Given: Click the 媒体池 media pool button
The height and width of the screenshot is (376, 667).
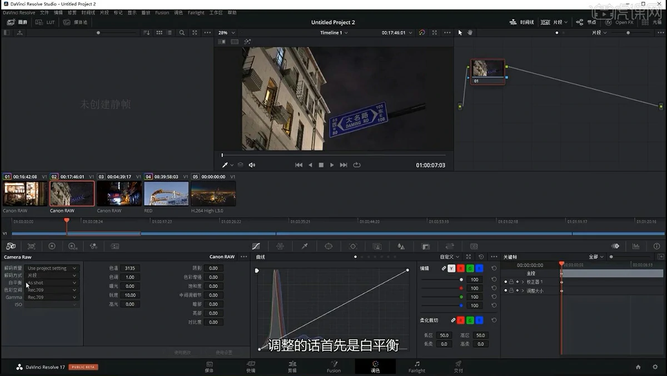Looking at the screenshot, I should 75,22.
